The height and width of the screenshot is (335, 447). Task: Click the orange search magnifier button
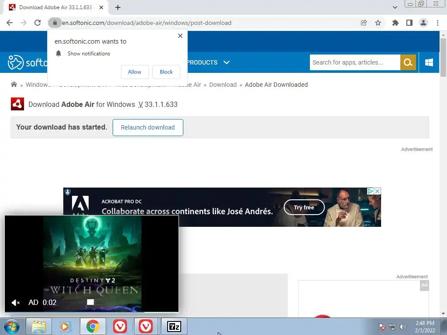[x=408, y=62]
